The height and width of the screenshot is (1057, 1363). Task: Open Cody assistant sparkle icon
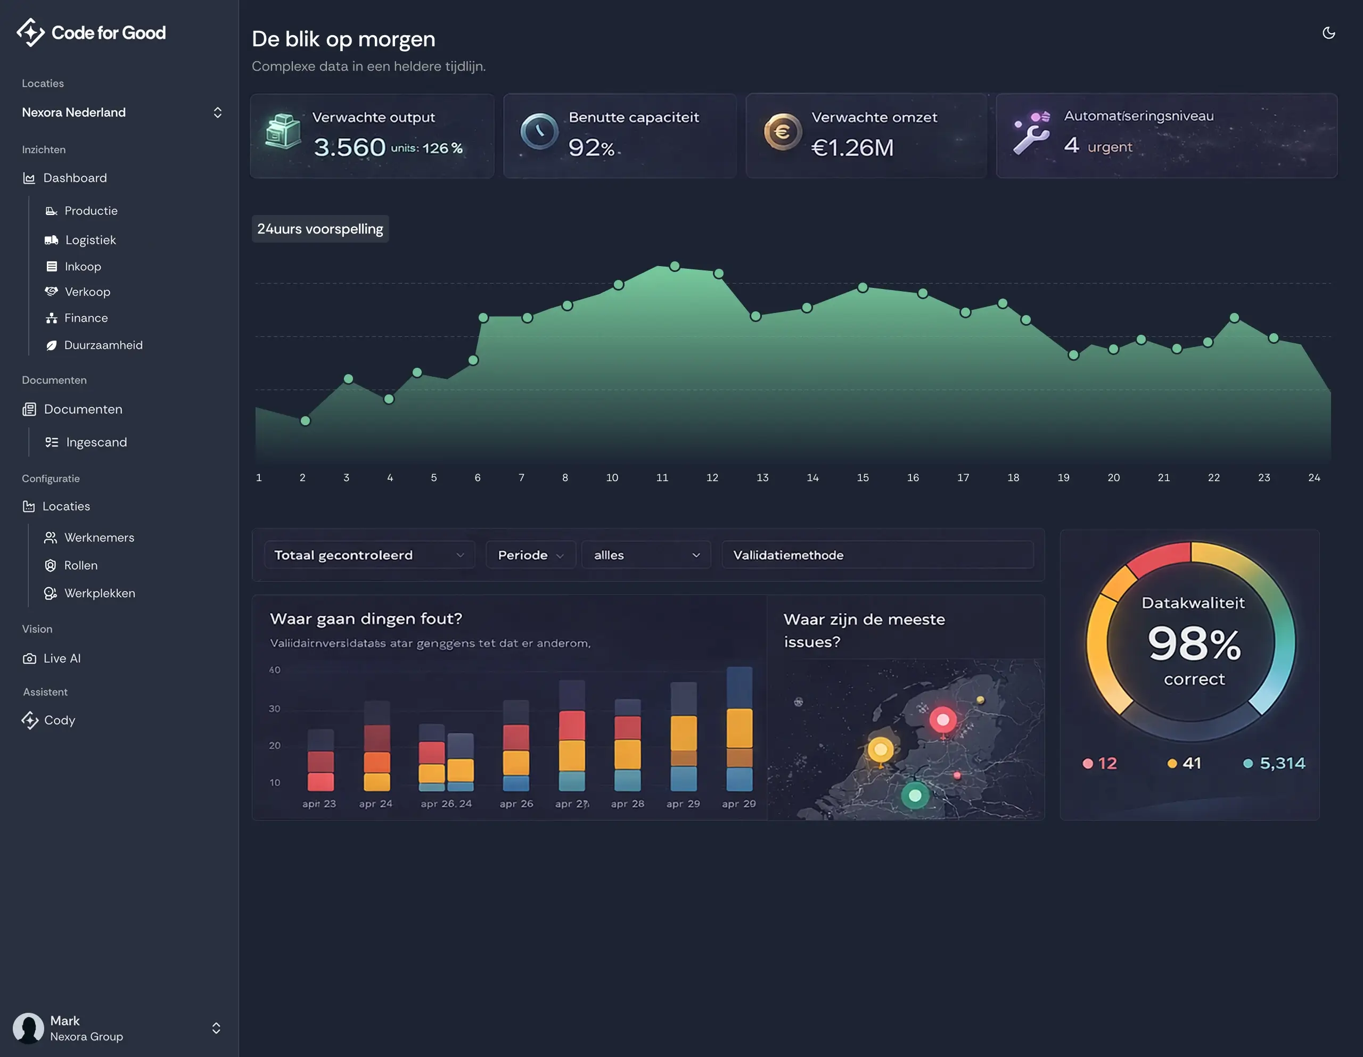(29, 721)
